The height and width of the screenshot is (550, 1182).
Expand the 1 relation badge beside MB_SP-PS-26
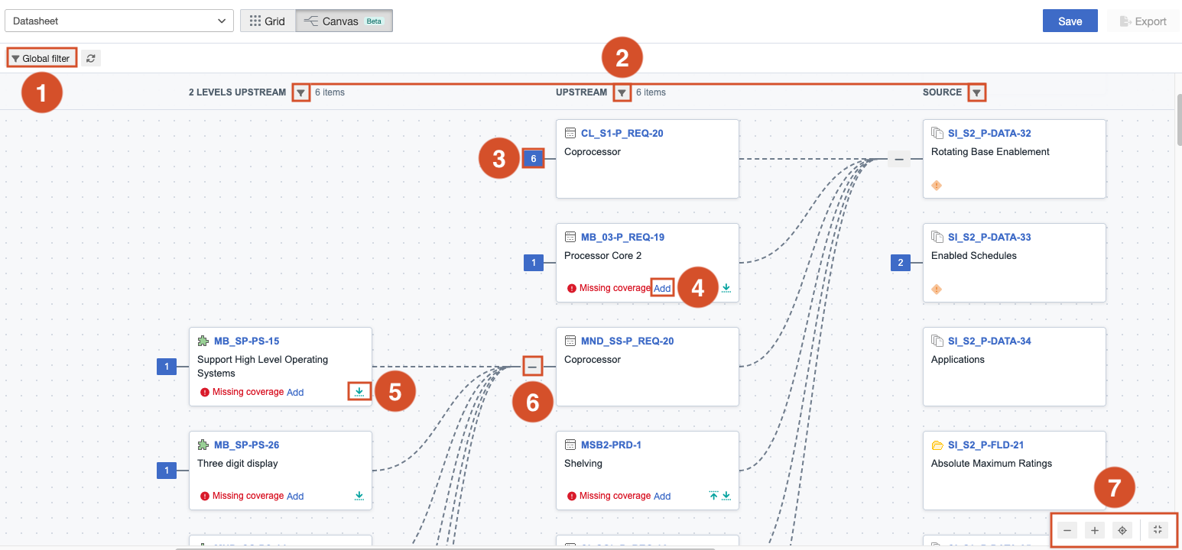coord(167,471)
